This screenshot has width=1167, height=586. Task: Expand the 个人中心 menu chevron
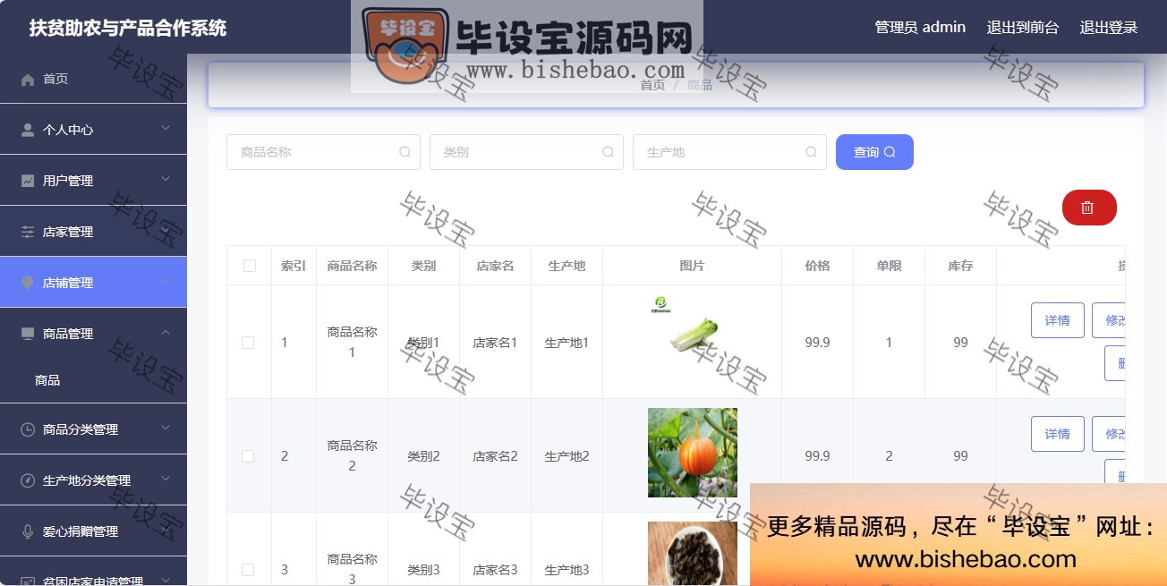pos(166,129)
